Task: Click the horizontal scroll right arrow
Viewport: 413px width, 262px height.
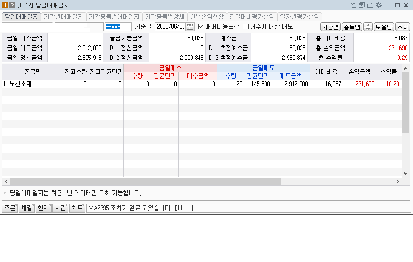Action: [398, 181]
